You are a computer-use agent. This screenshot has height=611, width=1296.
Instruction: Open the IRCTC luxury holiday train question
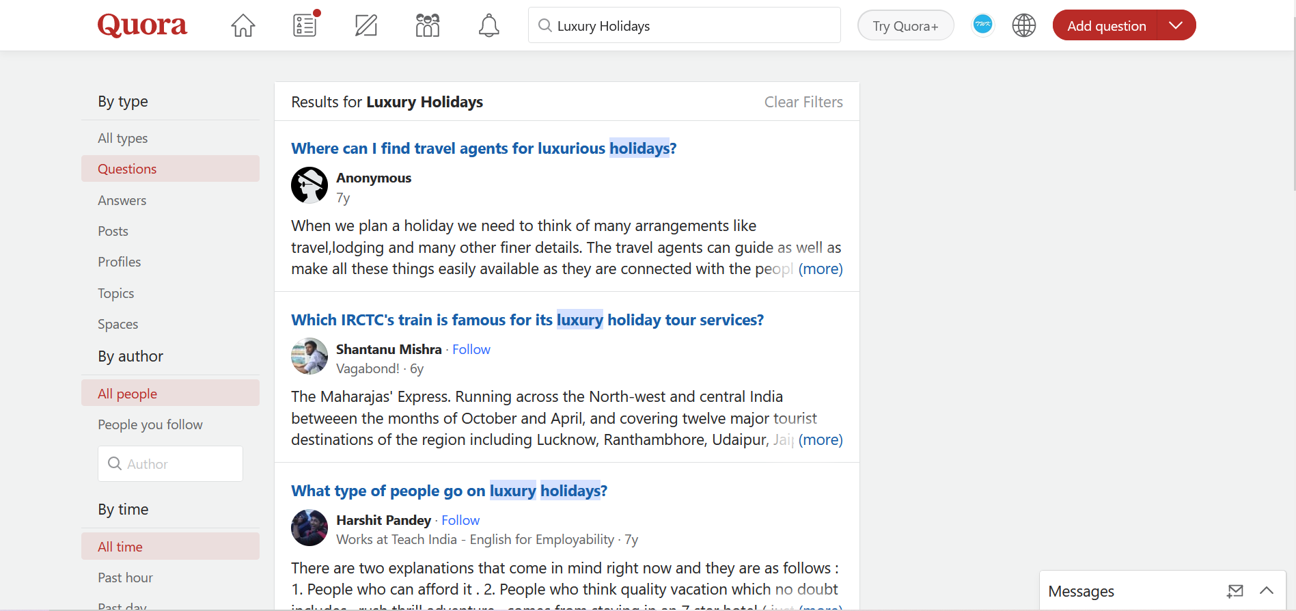pos(527,320)
